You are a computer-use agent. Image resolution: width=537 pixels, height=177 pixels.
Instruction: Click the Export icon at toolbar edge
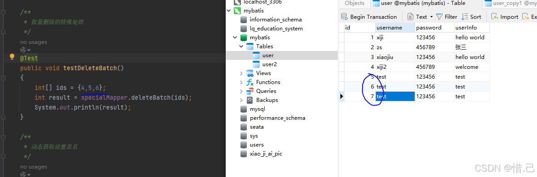pyautogui.click(x=525, y=17)
